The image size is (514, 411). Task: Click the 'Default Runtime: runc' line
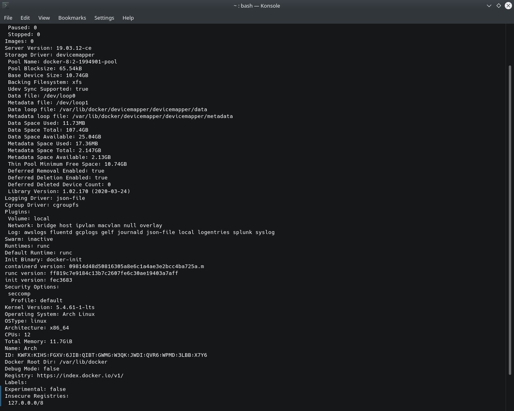point(39,253)
